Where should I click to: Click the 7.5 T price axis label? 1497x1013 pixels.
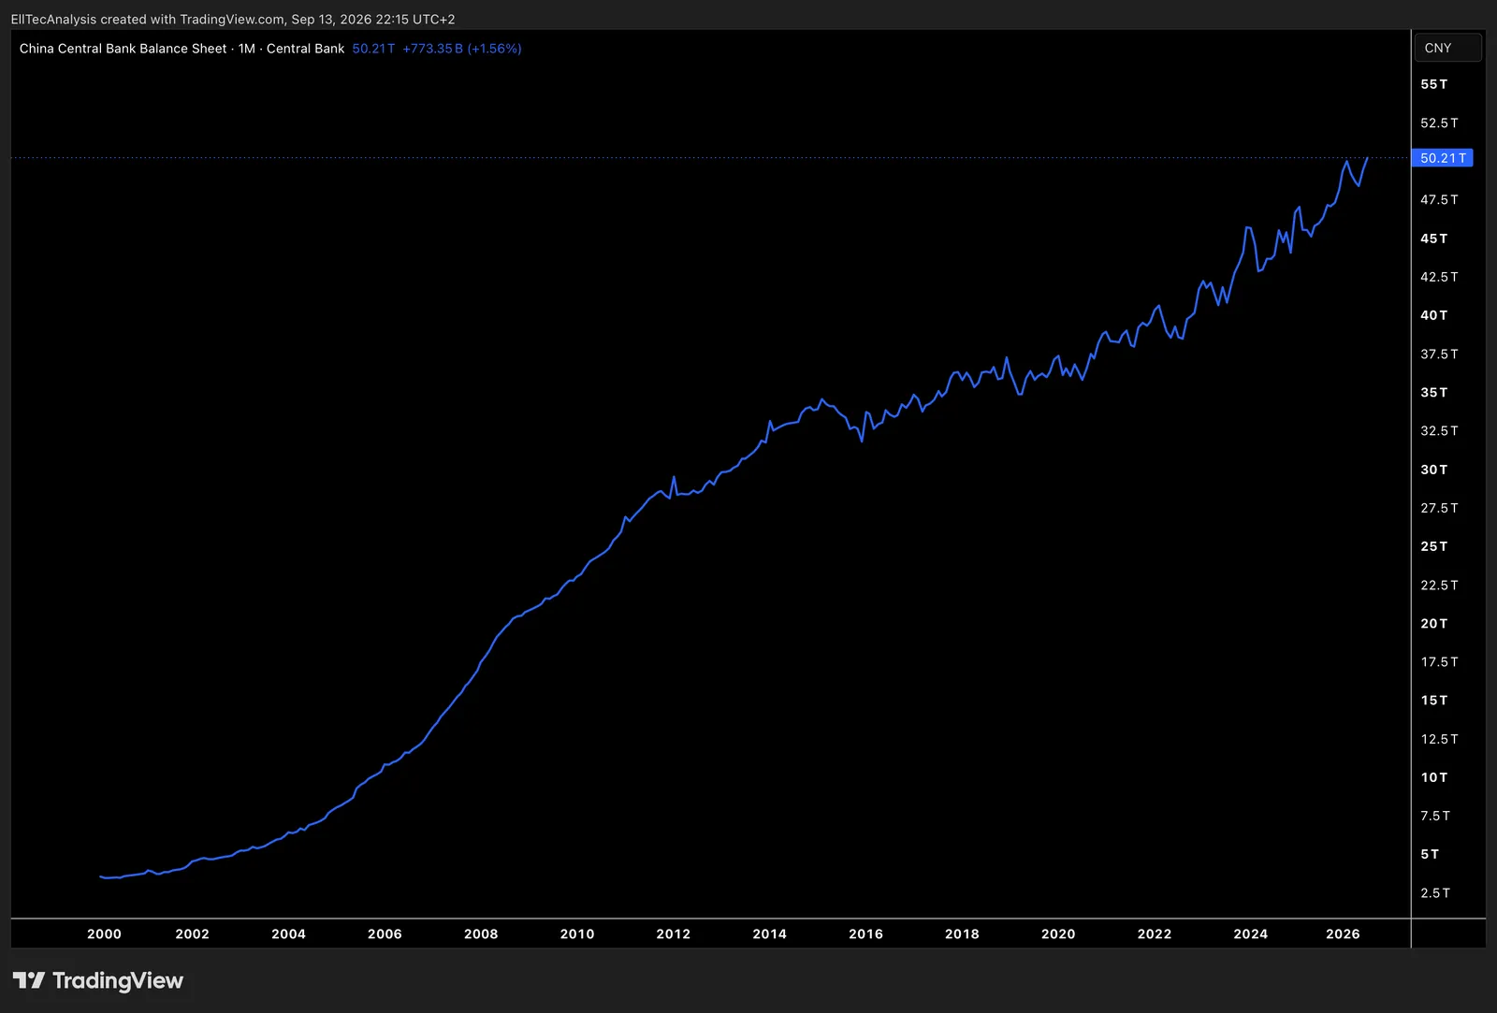coord(1435,816)
